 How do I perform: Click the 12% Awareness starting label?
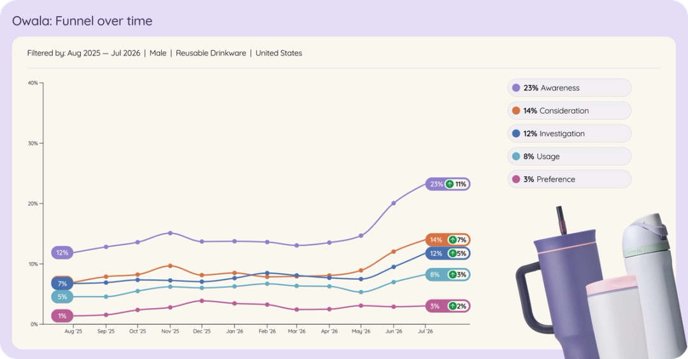[x=62, y=253]
